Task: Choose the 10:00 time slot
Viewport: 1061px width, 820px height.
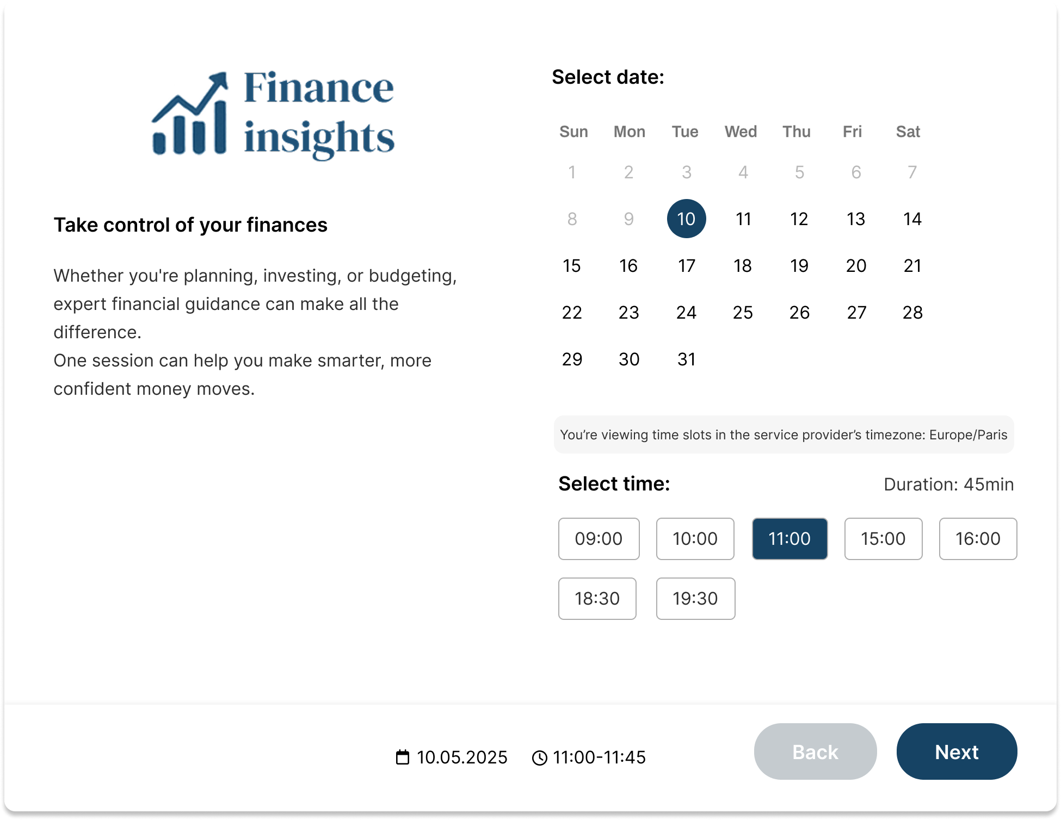Action: [x=695, y=538]
